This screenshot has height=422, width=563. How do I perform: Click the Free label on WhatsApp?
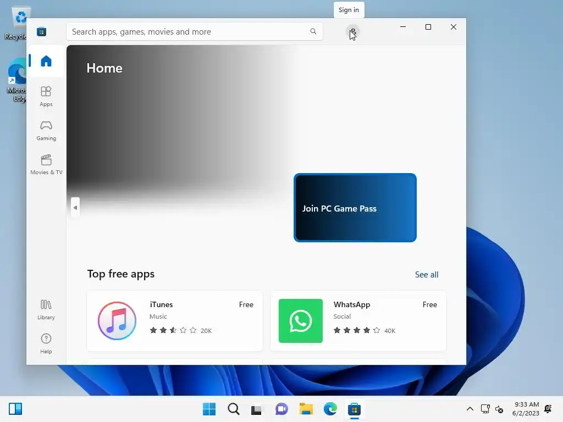[429, 304]
